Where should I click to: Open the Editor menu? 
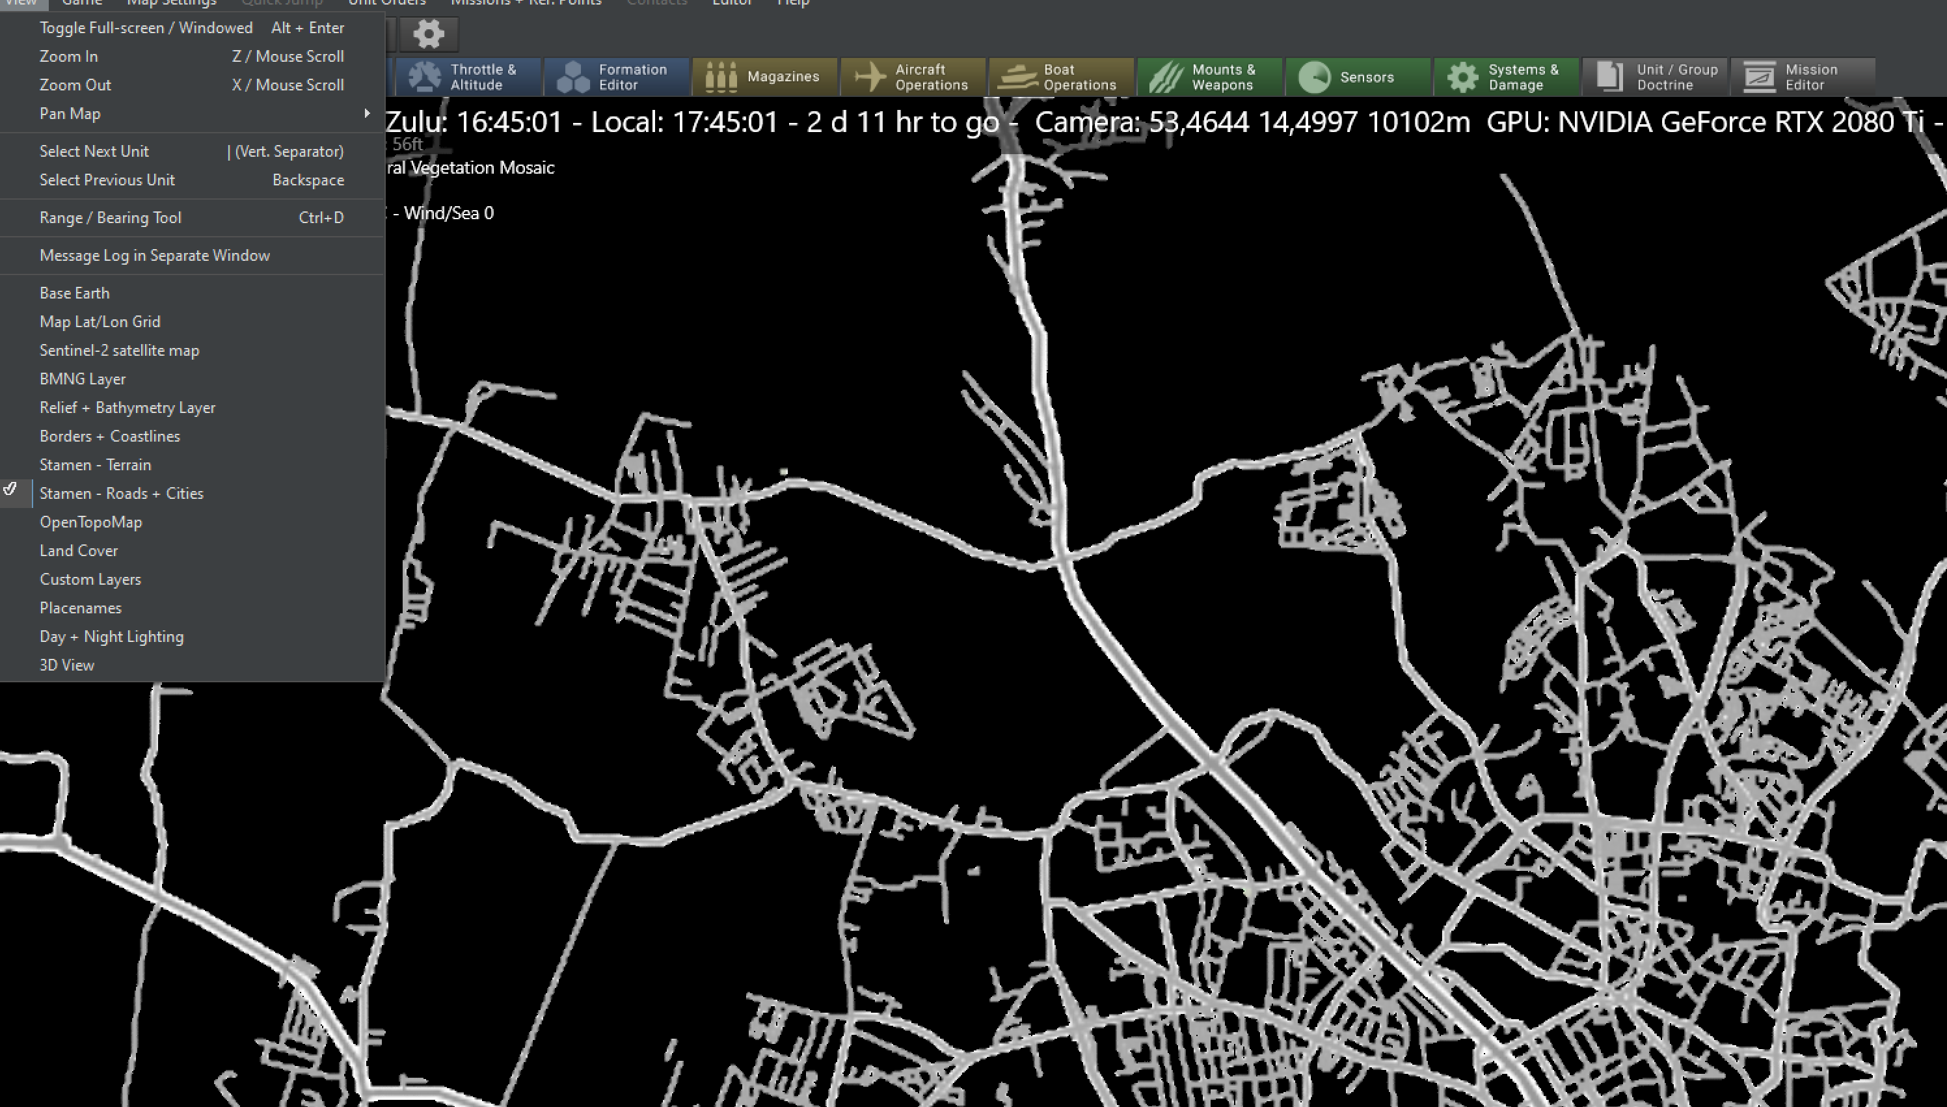click(732, 3)
